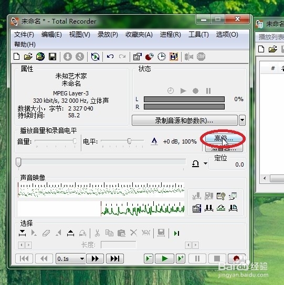
Task: Jump to the end with skip-forward button
Action: pyautogui.click(x=115, y=258)
